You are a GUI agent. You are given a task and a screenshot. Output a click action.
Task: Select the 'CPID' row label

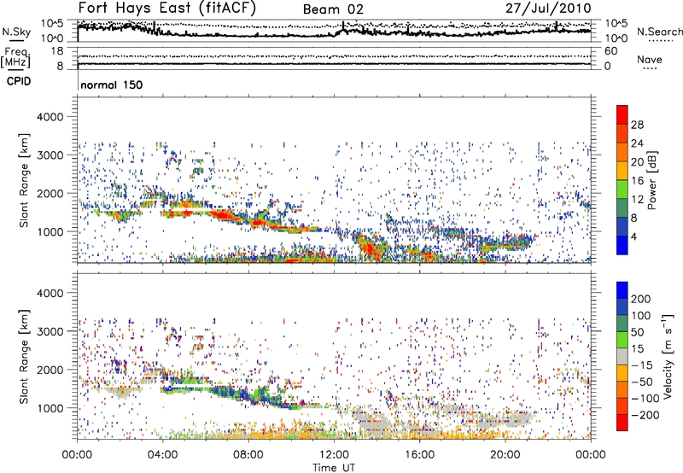(x=19, y=81)
